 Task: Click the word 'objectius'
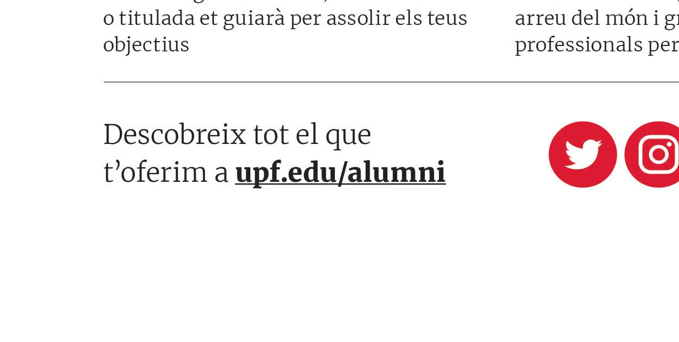coord(146,45)
